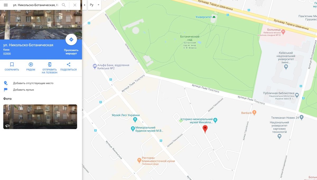This screenshot has height=180, width=317.
Task: Click the search input field
Action: (x=34, y=5)
